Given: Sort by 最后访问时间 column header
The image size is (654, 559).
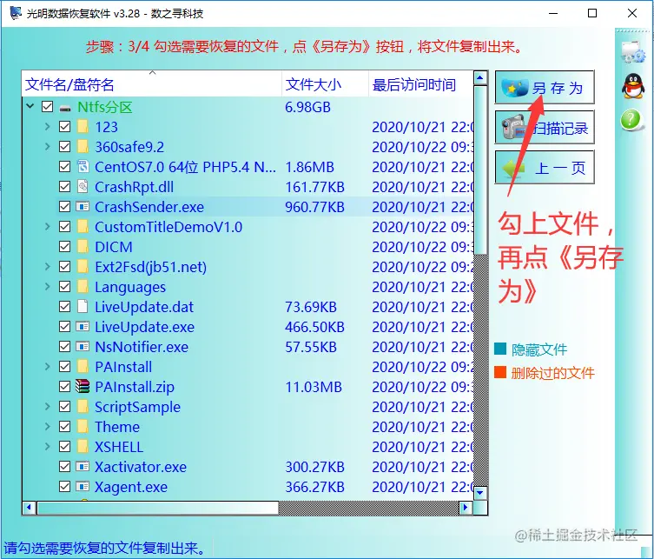Looking at the screenshot, I should click(x=421, y=84).
